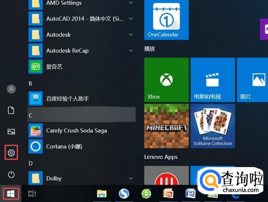Launch Candy Crush Soda Saga
The width and height of the screenshot is (268, 202).
82,131
